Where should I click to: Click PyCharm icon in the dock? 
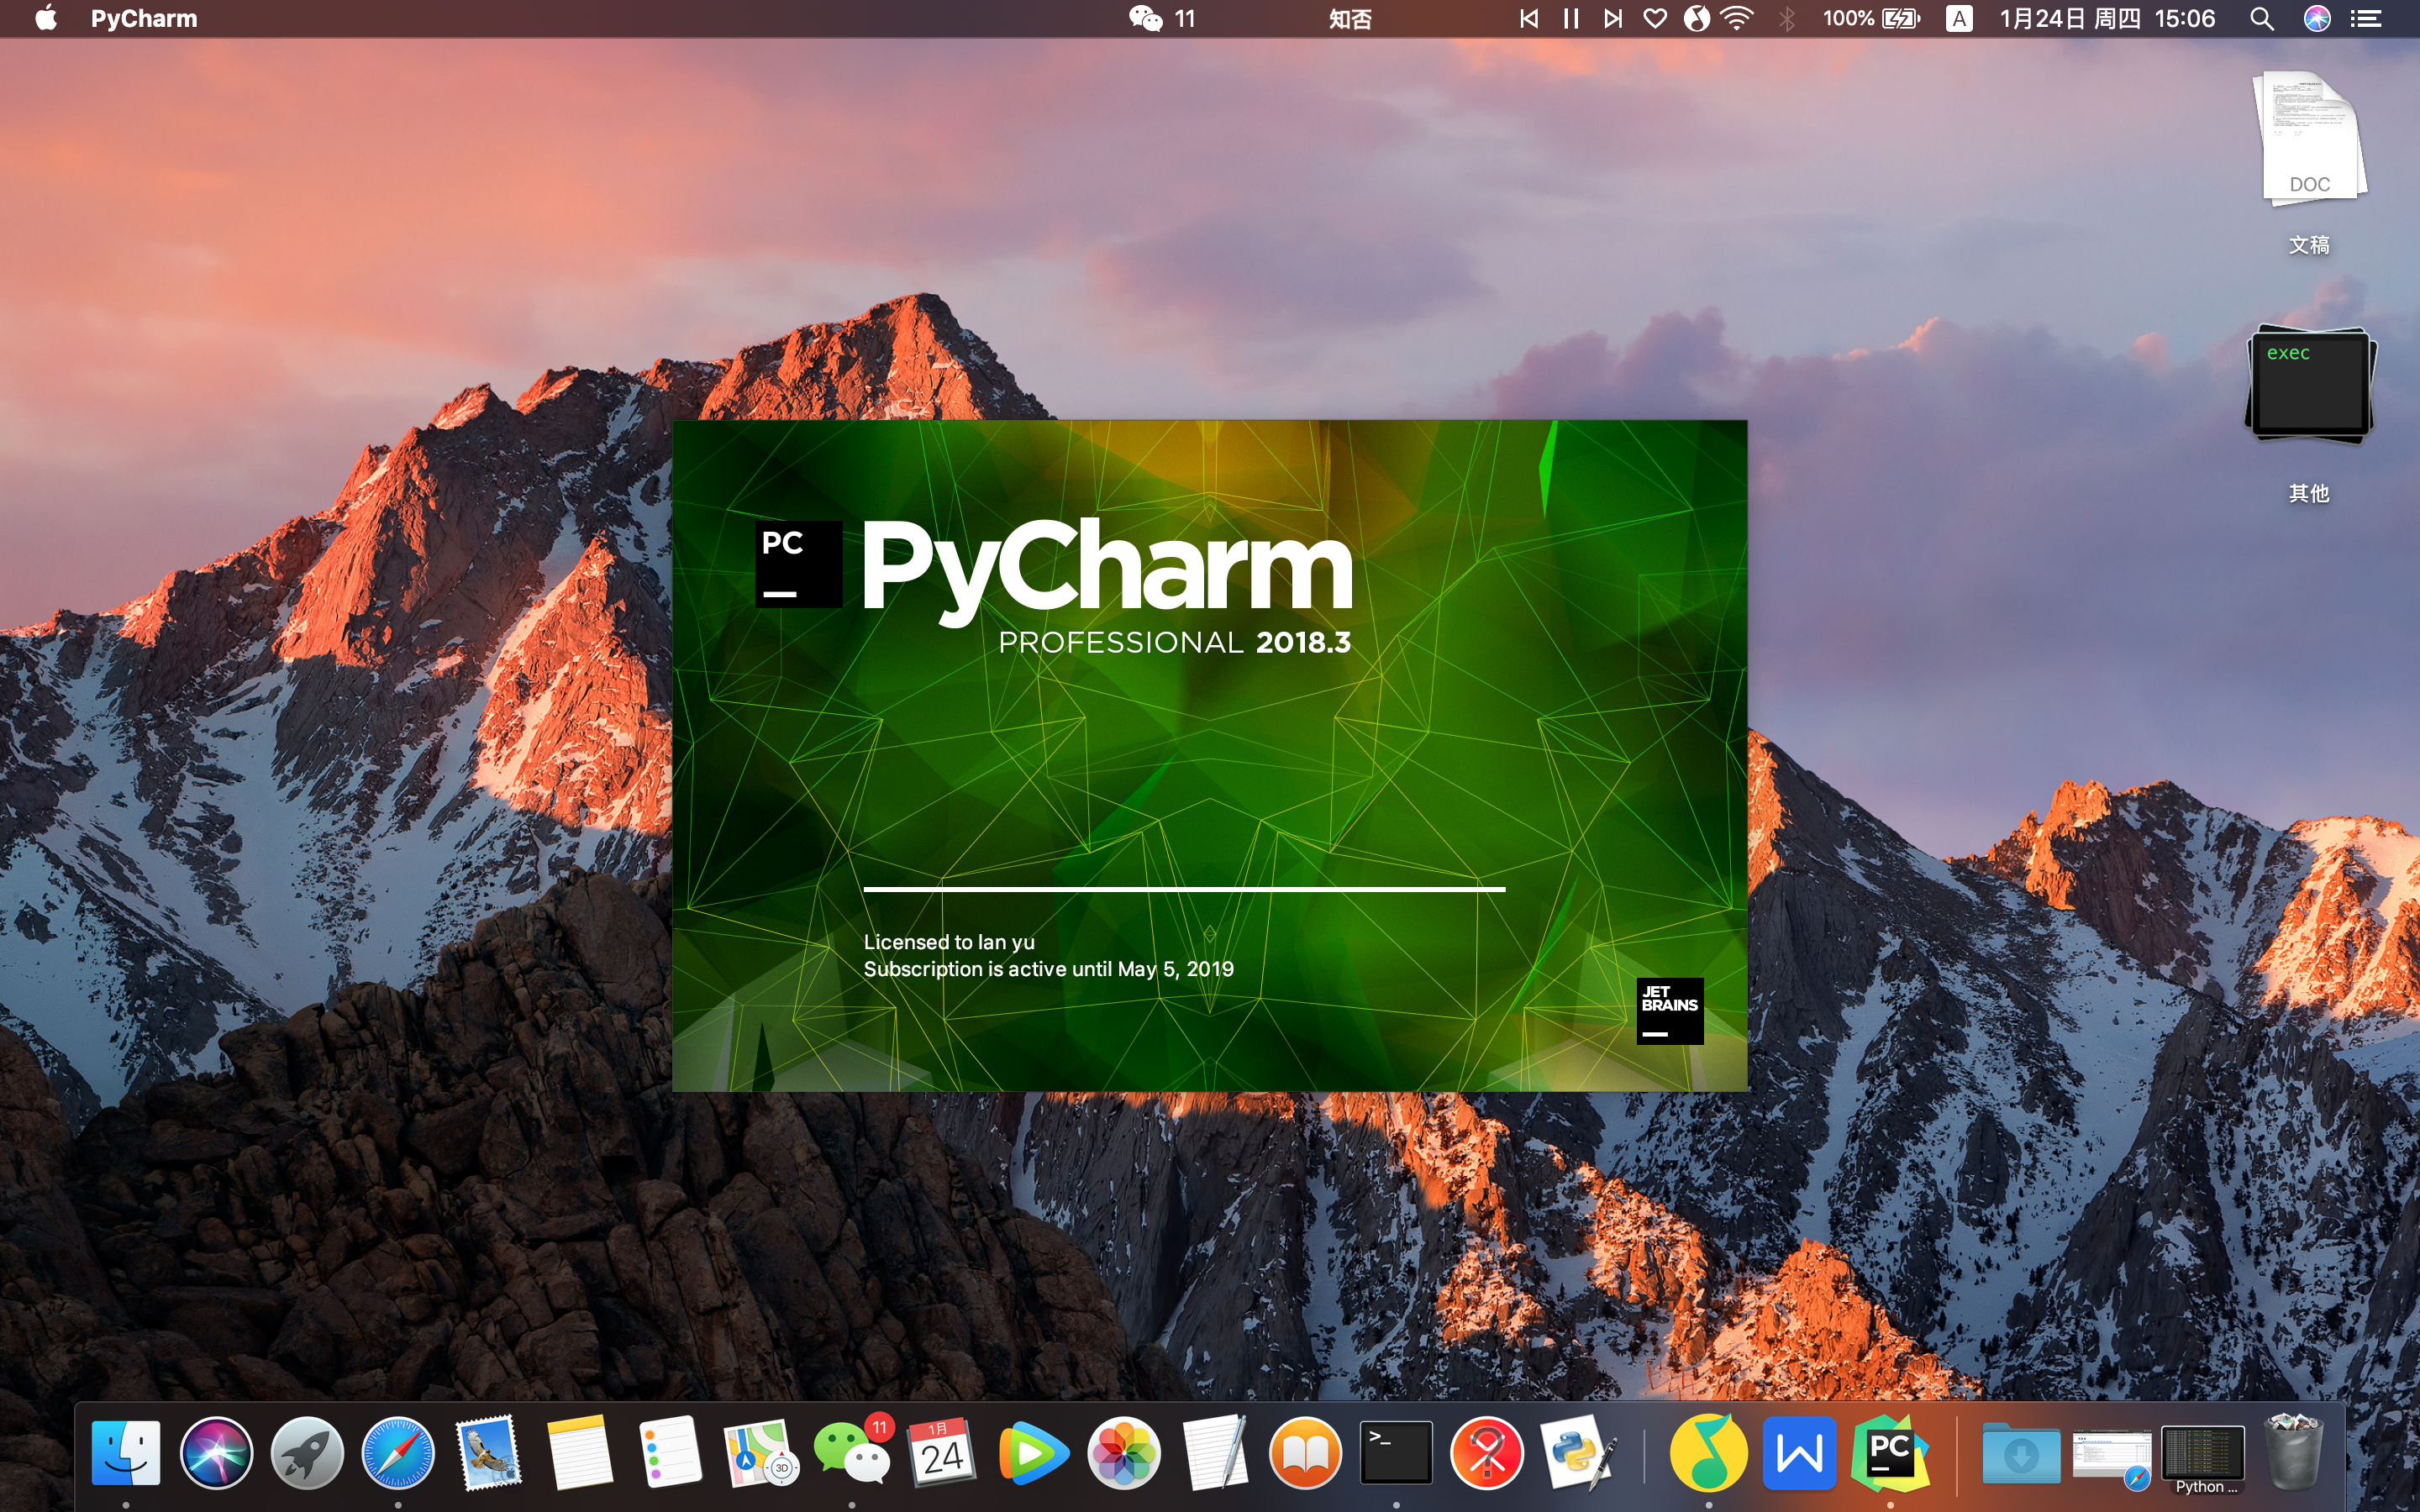[x=1890, y=1453]
